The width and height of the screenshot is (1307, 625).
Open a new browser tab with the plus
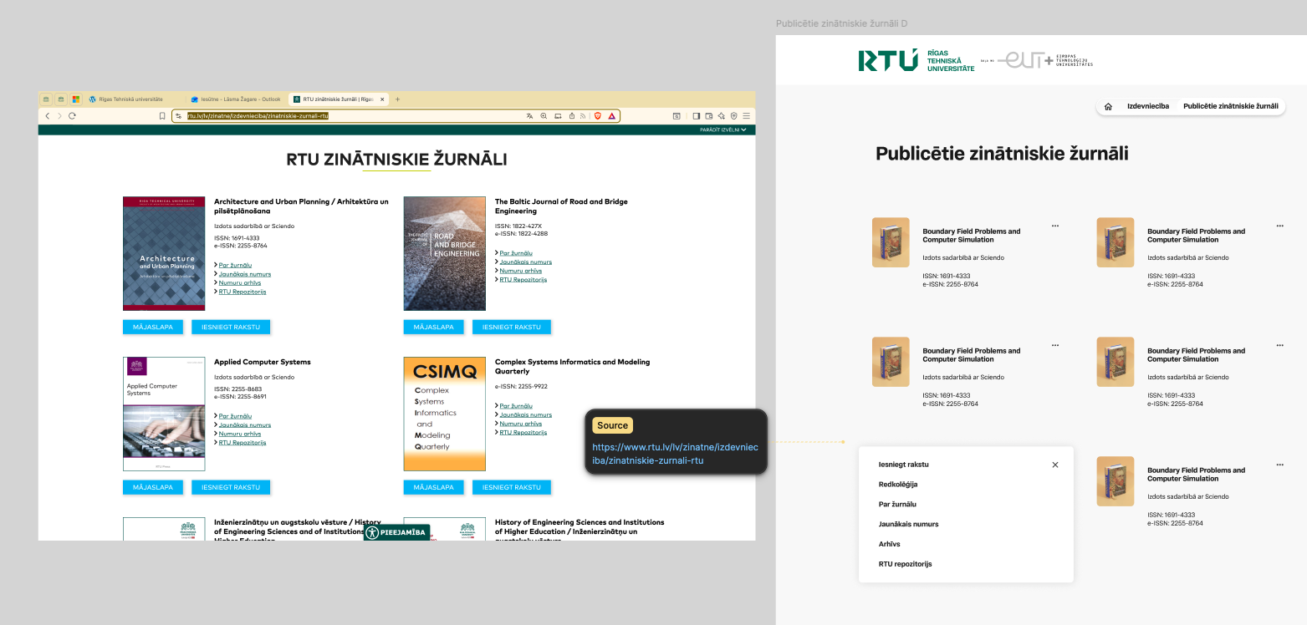397,99
